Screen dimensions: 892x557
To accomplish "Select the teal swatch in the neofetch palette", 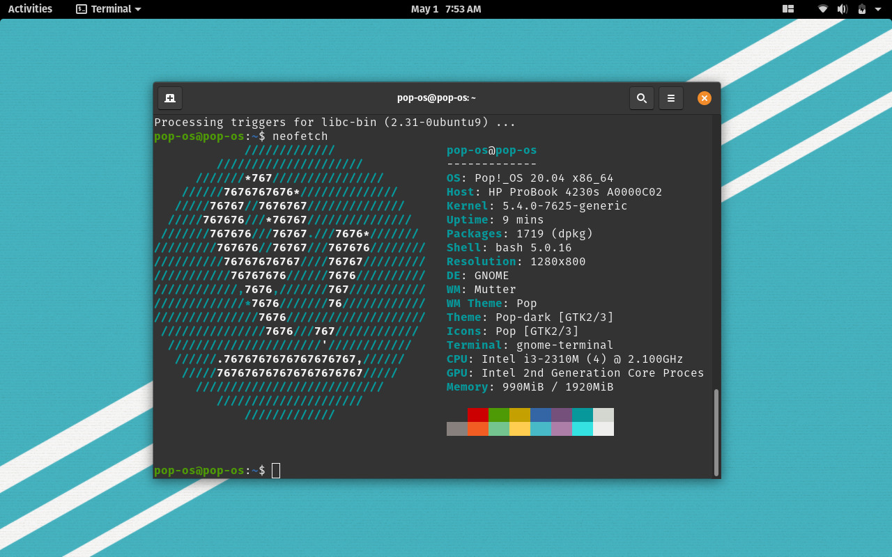I will 582,416.
